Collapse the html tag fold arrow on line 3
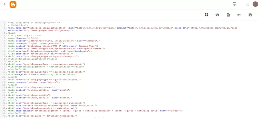 (6, 28)
